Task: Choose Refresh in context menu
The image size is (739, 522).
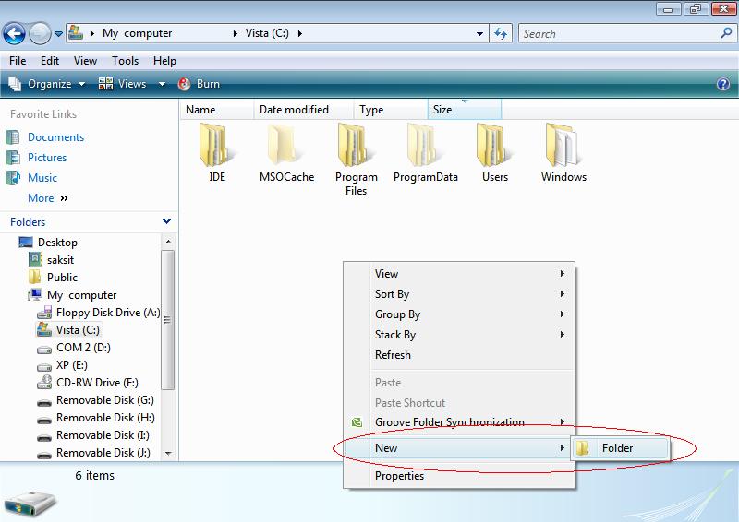Action: [x=459, y=354]
